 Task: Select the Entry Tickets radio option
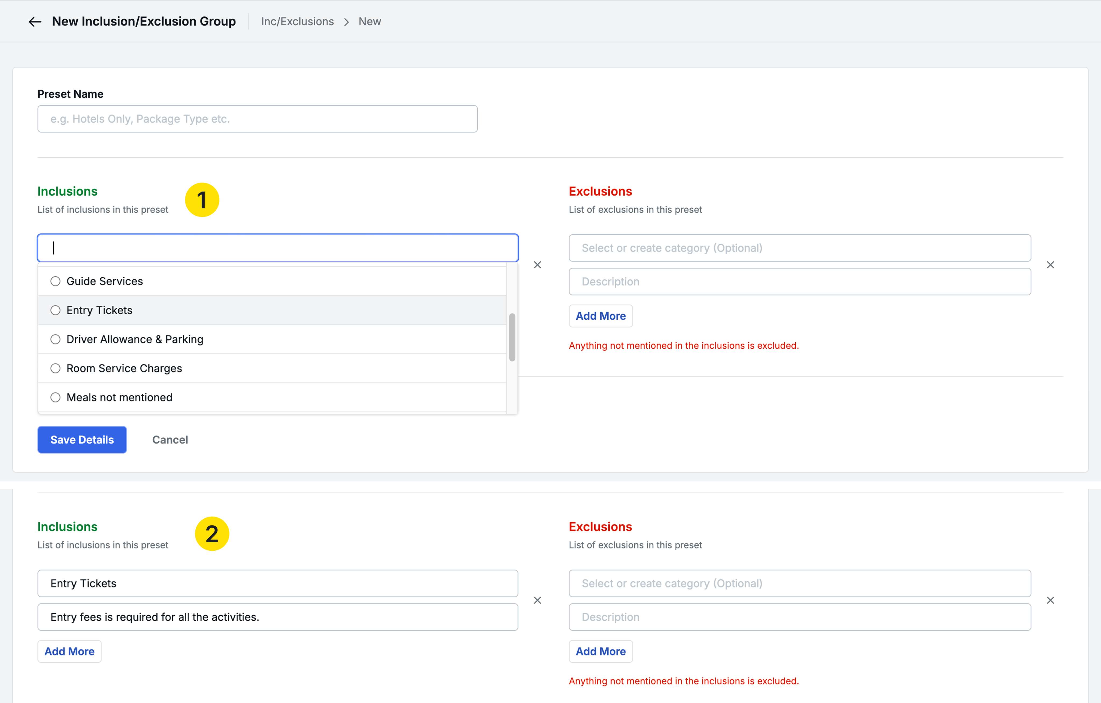click(x=55, y=310)
